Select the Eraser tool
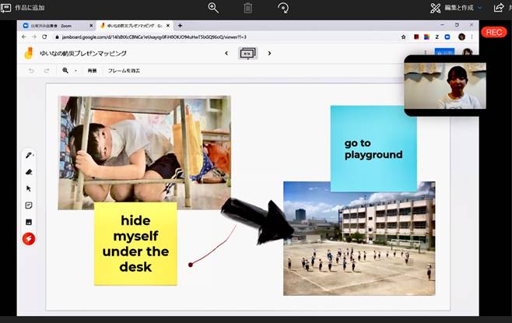Viewport: 512px width, 323px height. (x=29, y=172)
